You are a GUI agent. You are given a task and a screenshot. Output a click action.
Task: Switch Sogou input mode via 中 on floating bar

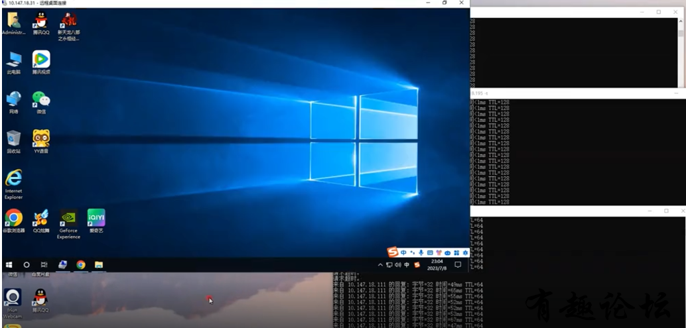coord(403,252)
